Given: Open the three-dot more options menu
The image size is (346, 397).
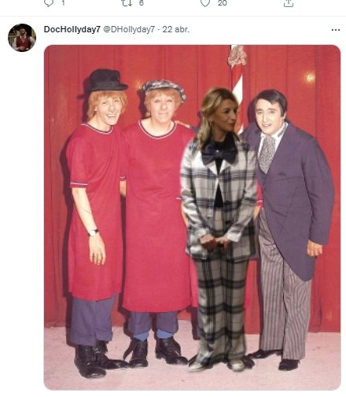Looking at the screenshot, I should click(336, 30).
